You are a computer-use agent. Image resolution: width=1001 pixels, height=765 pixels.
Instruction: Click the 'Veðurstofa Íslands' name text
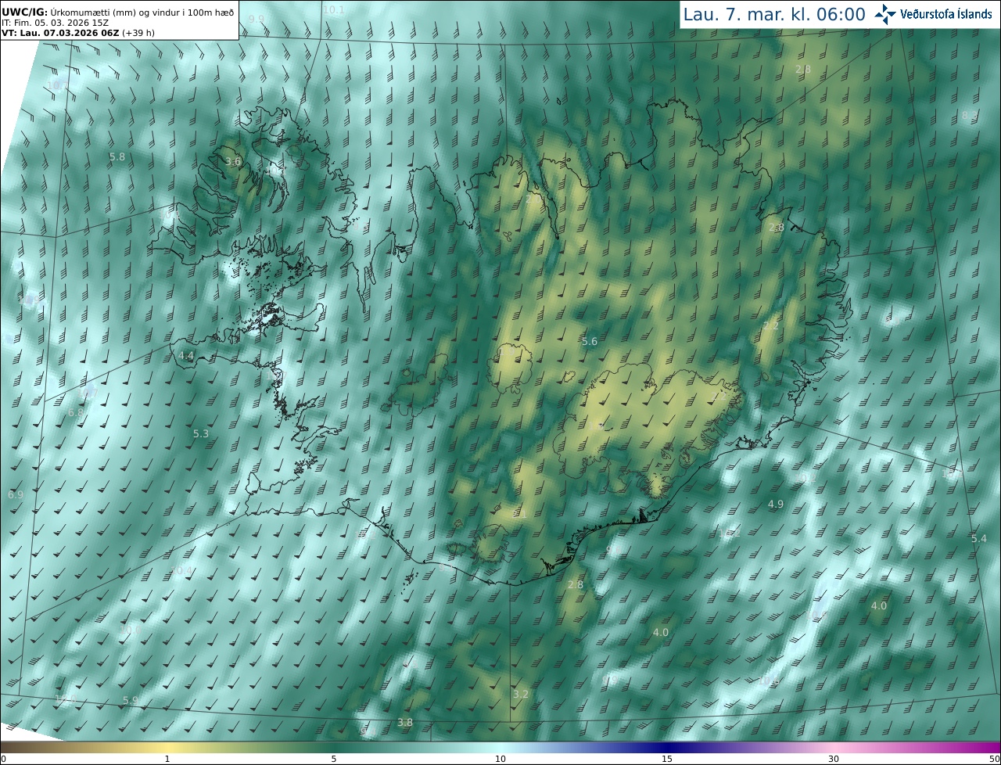[x=946, y=14]
